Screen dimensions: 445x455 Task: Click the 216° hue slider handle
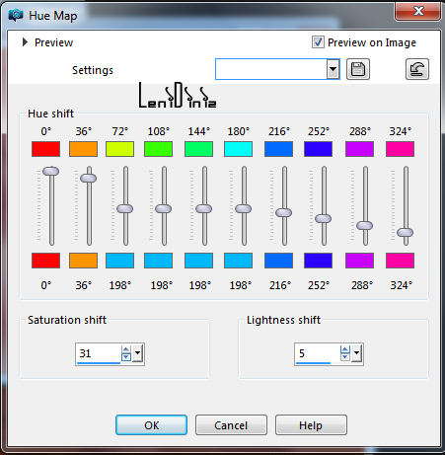[284, 213]
